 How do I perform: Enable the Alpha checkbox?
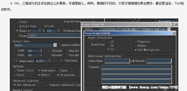pos(135,45)
